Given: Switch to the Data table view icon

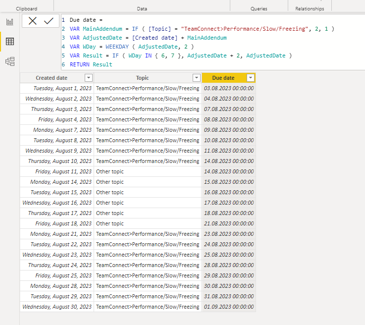Looking at the screenshot, I should pos(10,42).
